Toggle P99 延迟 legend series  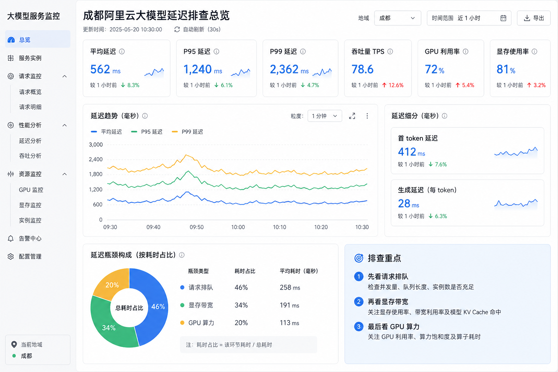(x=187, y=132)
